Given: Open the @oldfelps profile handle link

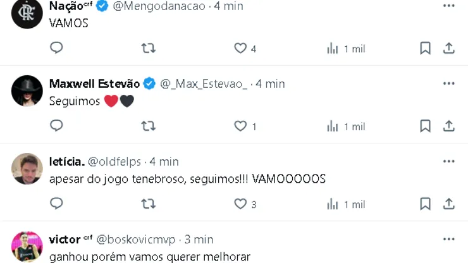Looking at the screenshot, I should (x=114, y=162).
